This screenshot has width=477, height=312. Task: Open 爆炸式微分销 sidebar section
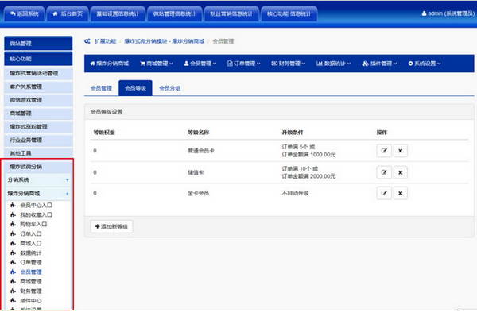38,167
